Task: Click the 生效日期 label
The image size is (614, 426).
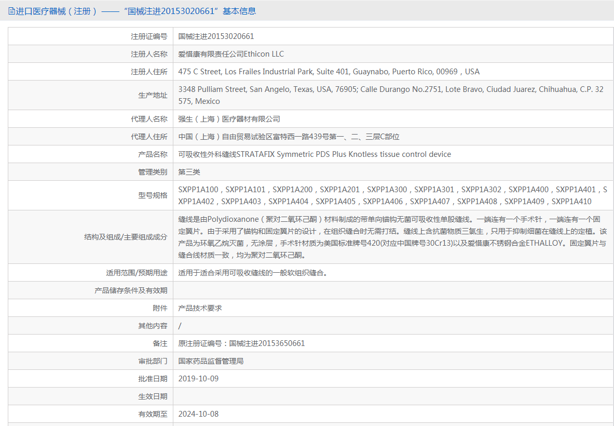Action: (153, 396)
